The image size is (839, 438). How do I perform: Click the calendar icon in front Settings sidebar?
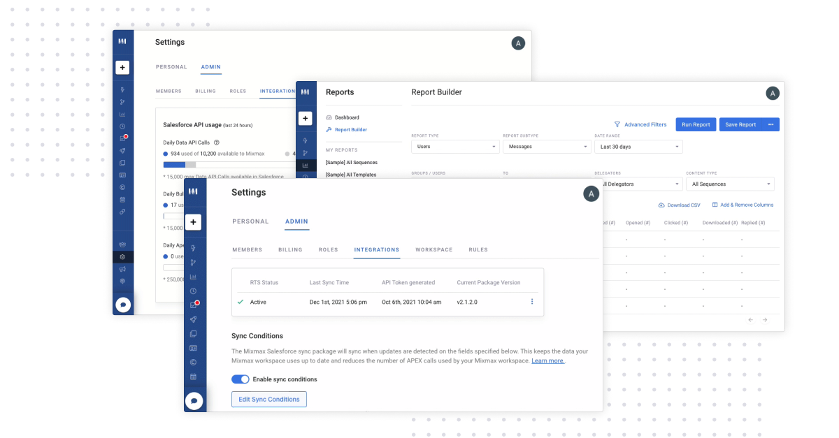point(193,377)
